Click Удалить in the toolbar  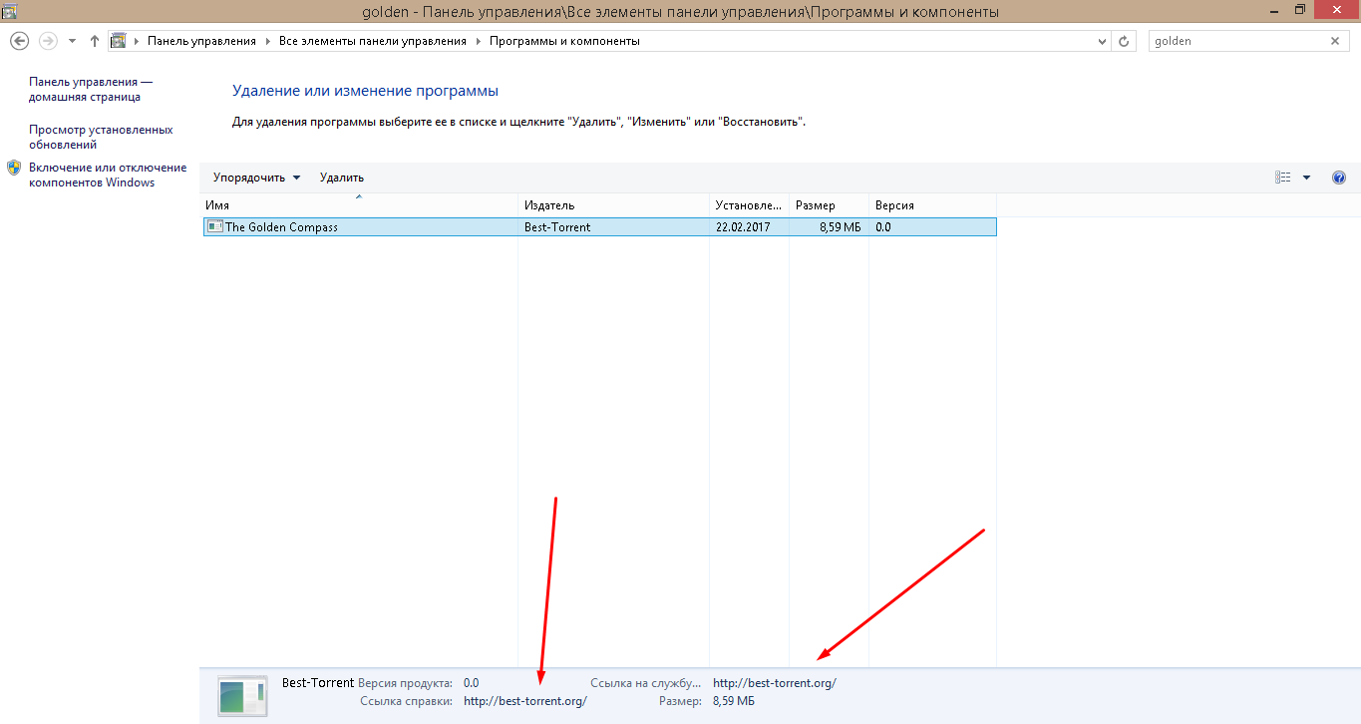tap(342, 178)
